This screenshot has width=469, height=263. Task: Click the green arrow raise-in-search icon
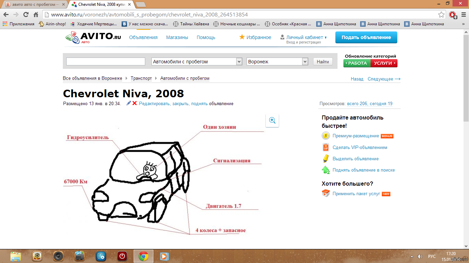(x=326, y=170)
